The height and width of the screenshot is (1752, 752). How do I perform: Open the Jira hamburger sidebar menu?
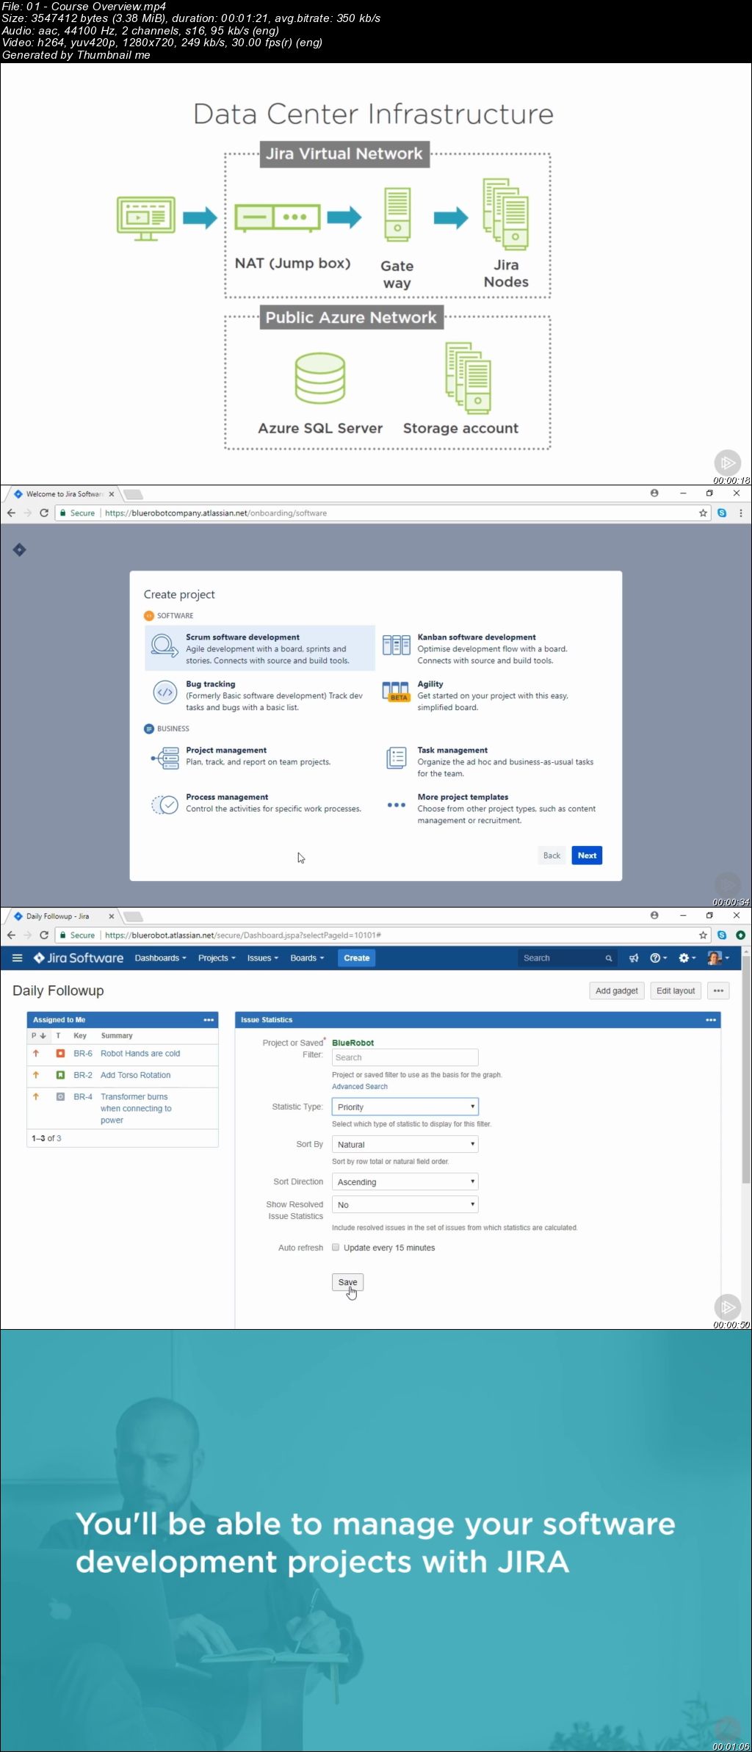[x=18, y=958]
